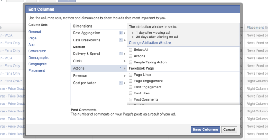Open Change Attribution Window link
Viewport: 268px width, 140px height.
coord(150,43)
